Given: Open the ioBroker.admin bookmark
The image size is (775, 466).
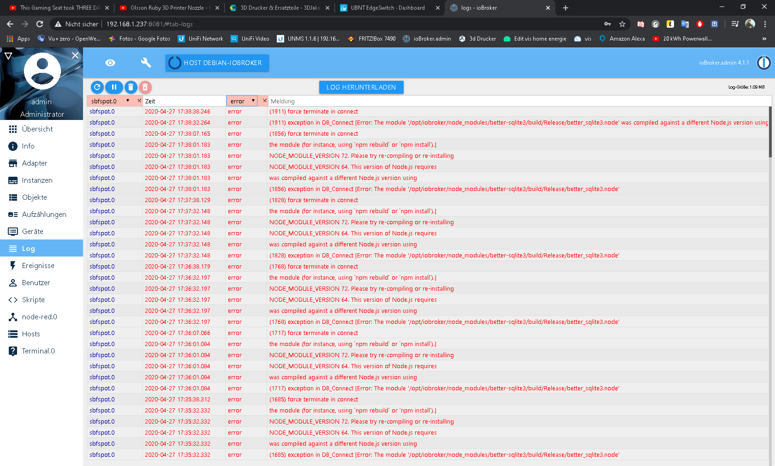Looking at the screenshot, I should [x=427, y=39].
